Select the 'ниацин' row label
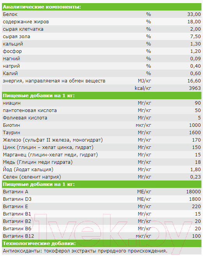Viewport: 203px width, 256px height. (12, 103)
